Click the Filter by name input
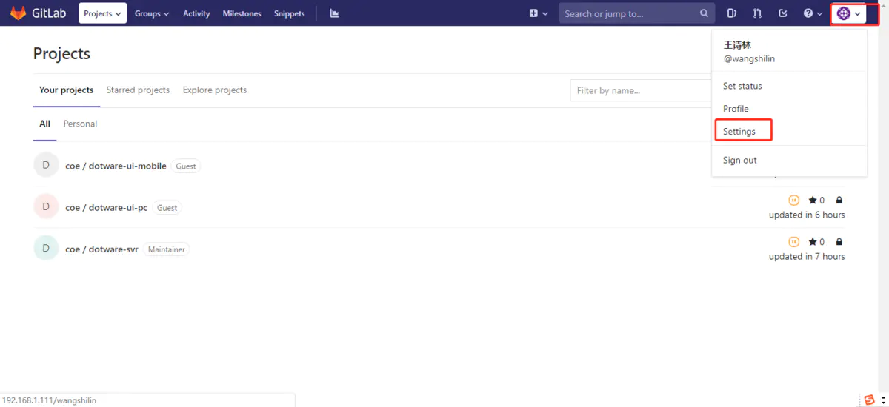The image size is (889, 407). pos(642,90)
